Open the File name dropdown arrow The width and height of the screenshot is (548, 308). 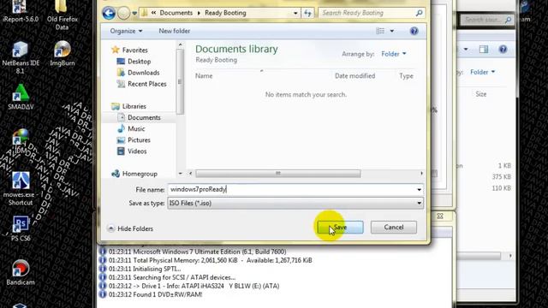419,190
